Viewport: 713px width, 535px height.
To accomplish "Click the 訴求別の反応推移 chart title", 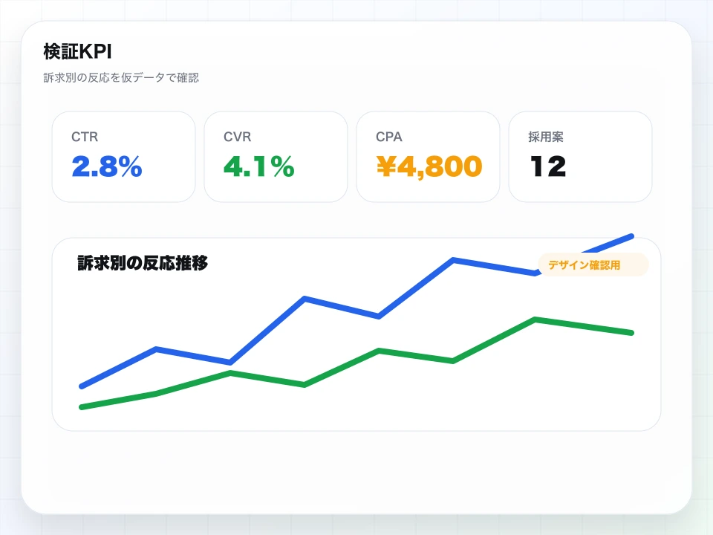I will (143, 263).
